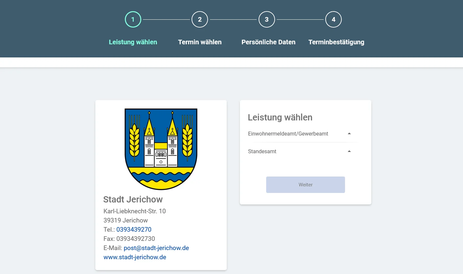Click the 39319 Jerichow postal line
Image resolution: width=463 pixels, height=274 pixels.
pos(126,220)
